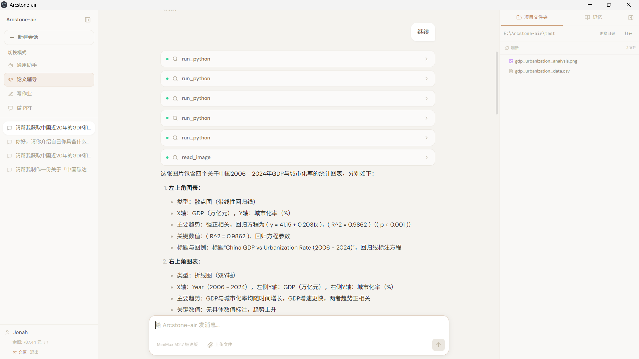The height and width of the screenshot is (359, 639).
Task: Open the 写作业 homework mode
Action: coord(25,93)
